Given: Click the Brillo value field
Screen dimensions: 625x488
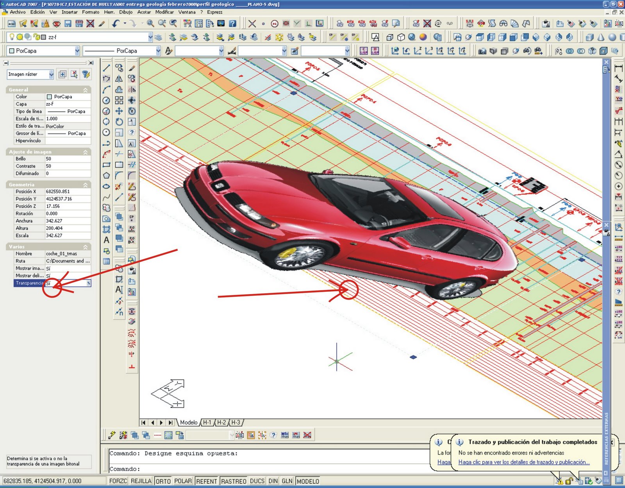Looking at the screenshot, I should coord(68,159).
